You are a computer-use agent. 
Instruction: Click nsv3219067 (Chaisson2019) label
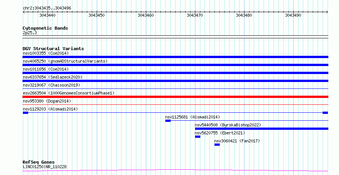pos(51,85)
